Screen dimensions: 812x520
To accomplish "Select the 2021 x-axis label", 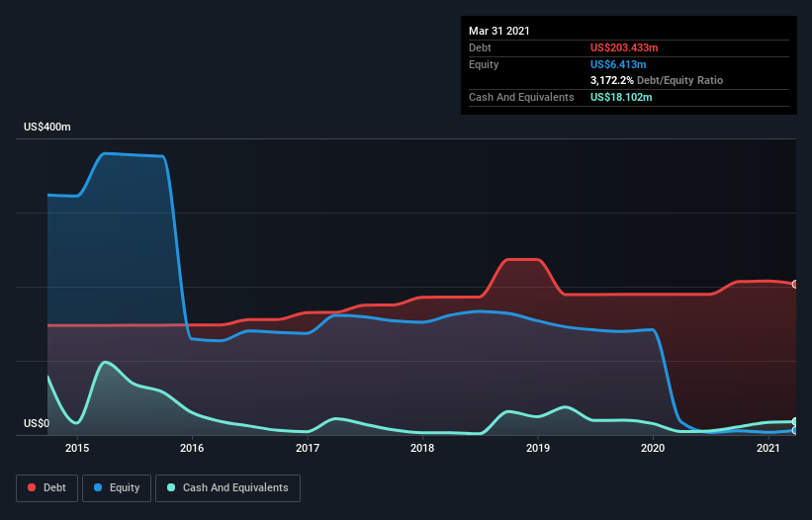I will [767, 448].
